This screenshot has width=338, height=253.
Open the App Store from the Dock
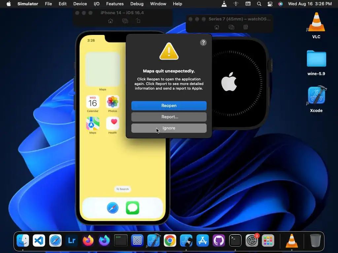203,240
